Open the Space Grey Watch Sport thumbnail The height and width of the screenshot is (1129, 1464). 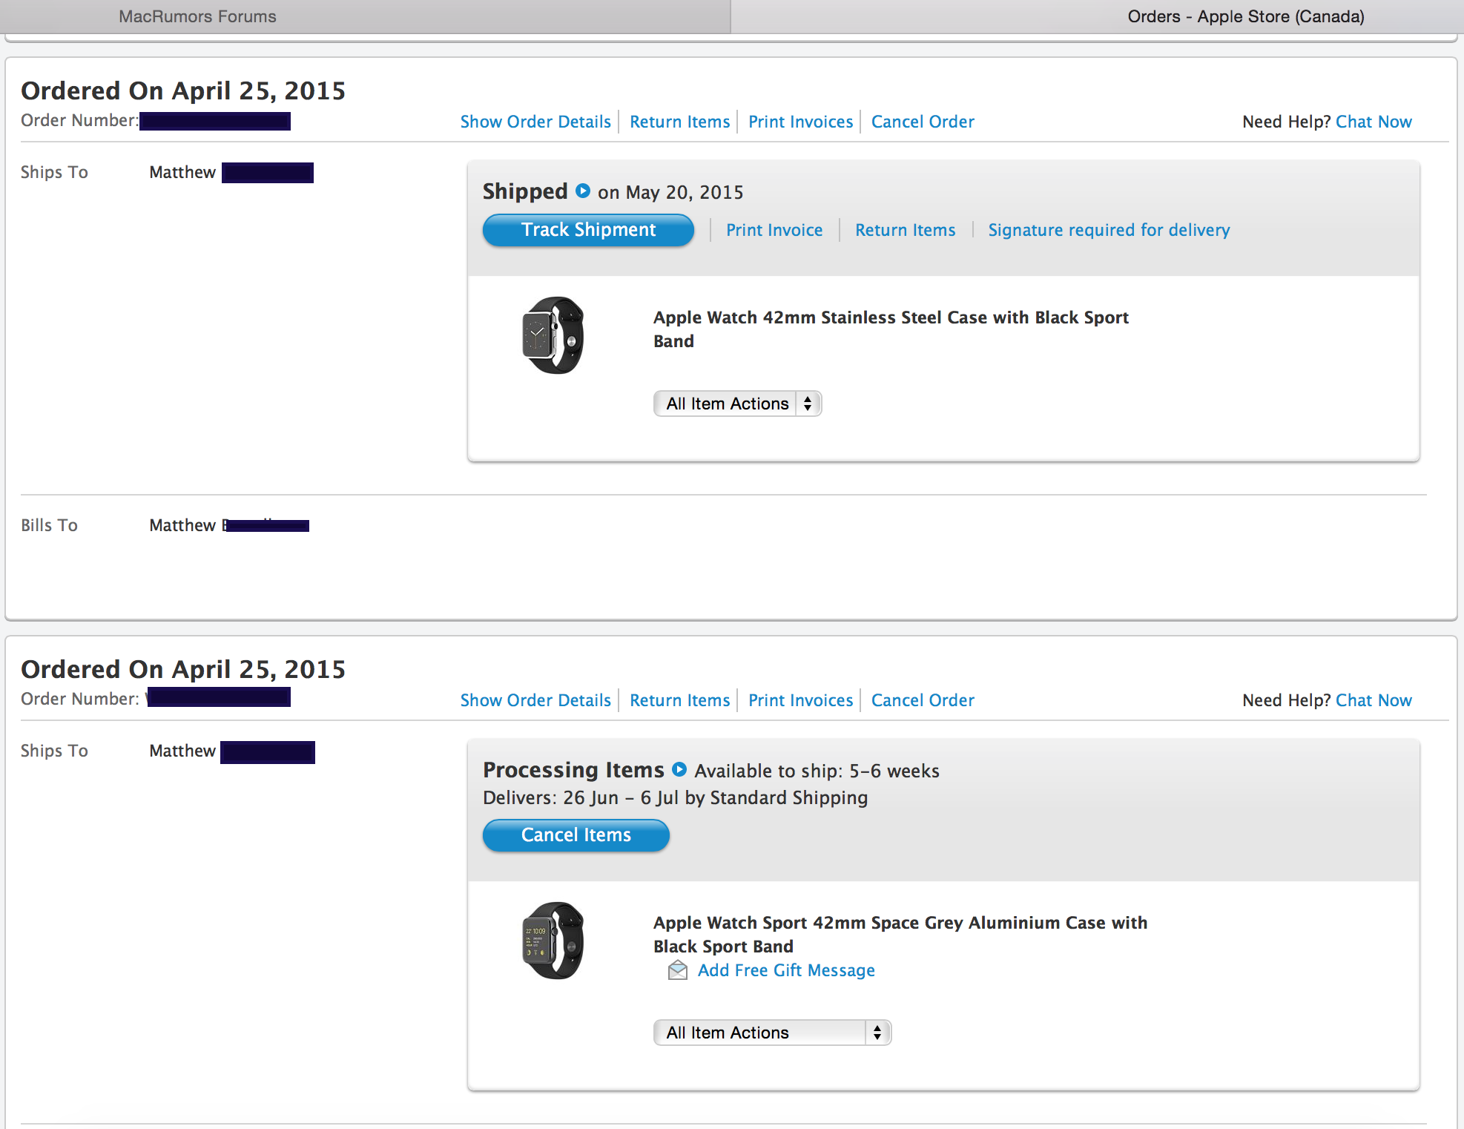[x=553, y=941]
